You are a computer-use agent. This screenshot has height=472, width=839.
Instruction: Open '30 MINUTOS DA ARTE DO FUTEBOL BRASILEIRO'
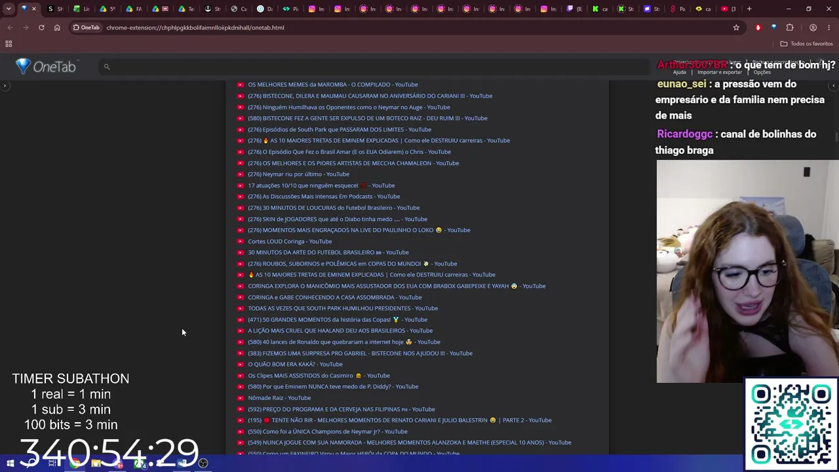(x=328, y=252)
